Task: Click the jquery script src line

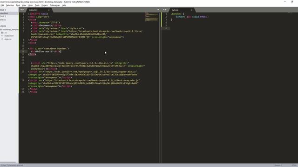Action: pyautogui.click(x=80, y=63)
